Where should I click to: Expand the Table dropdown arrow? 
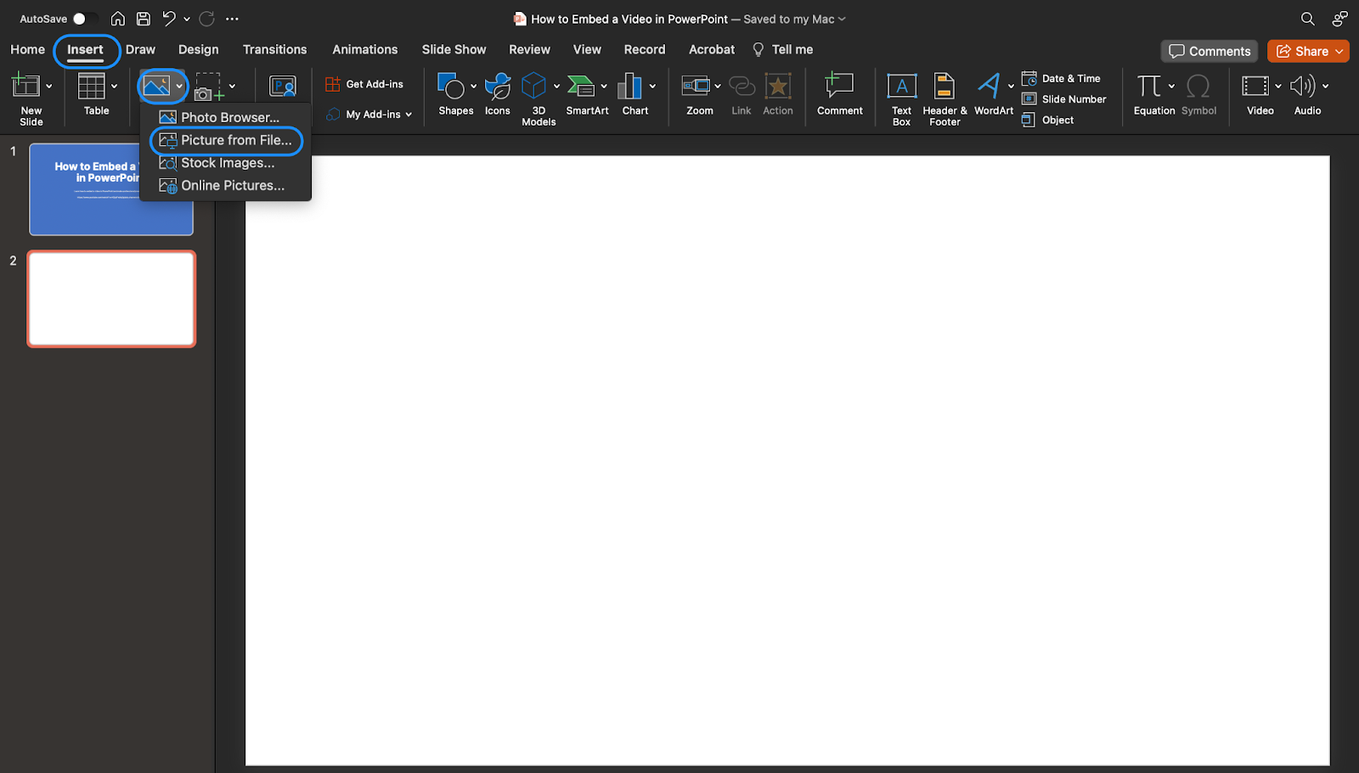[113, 86]
